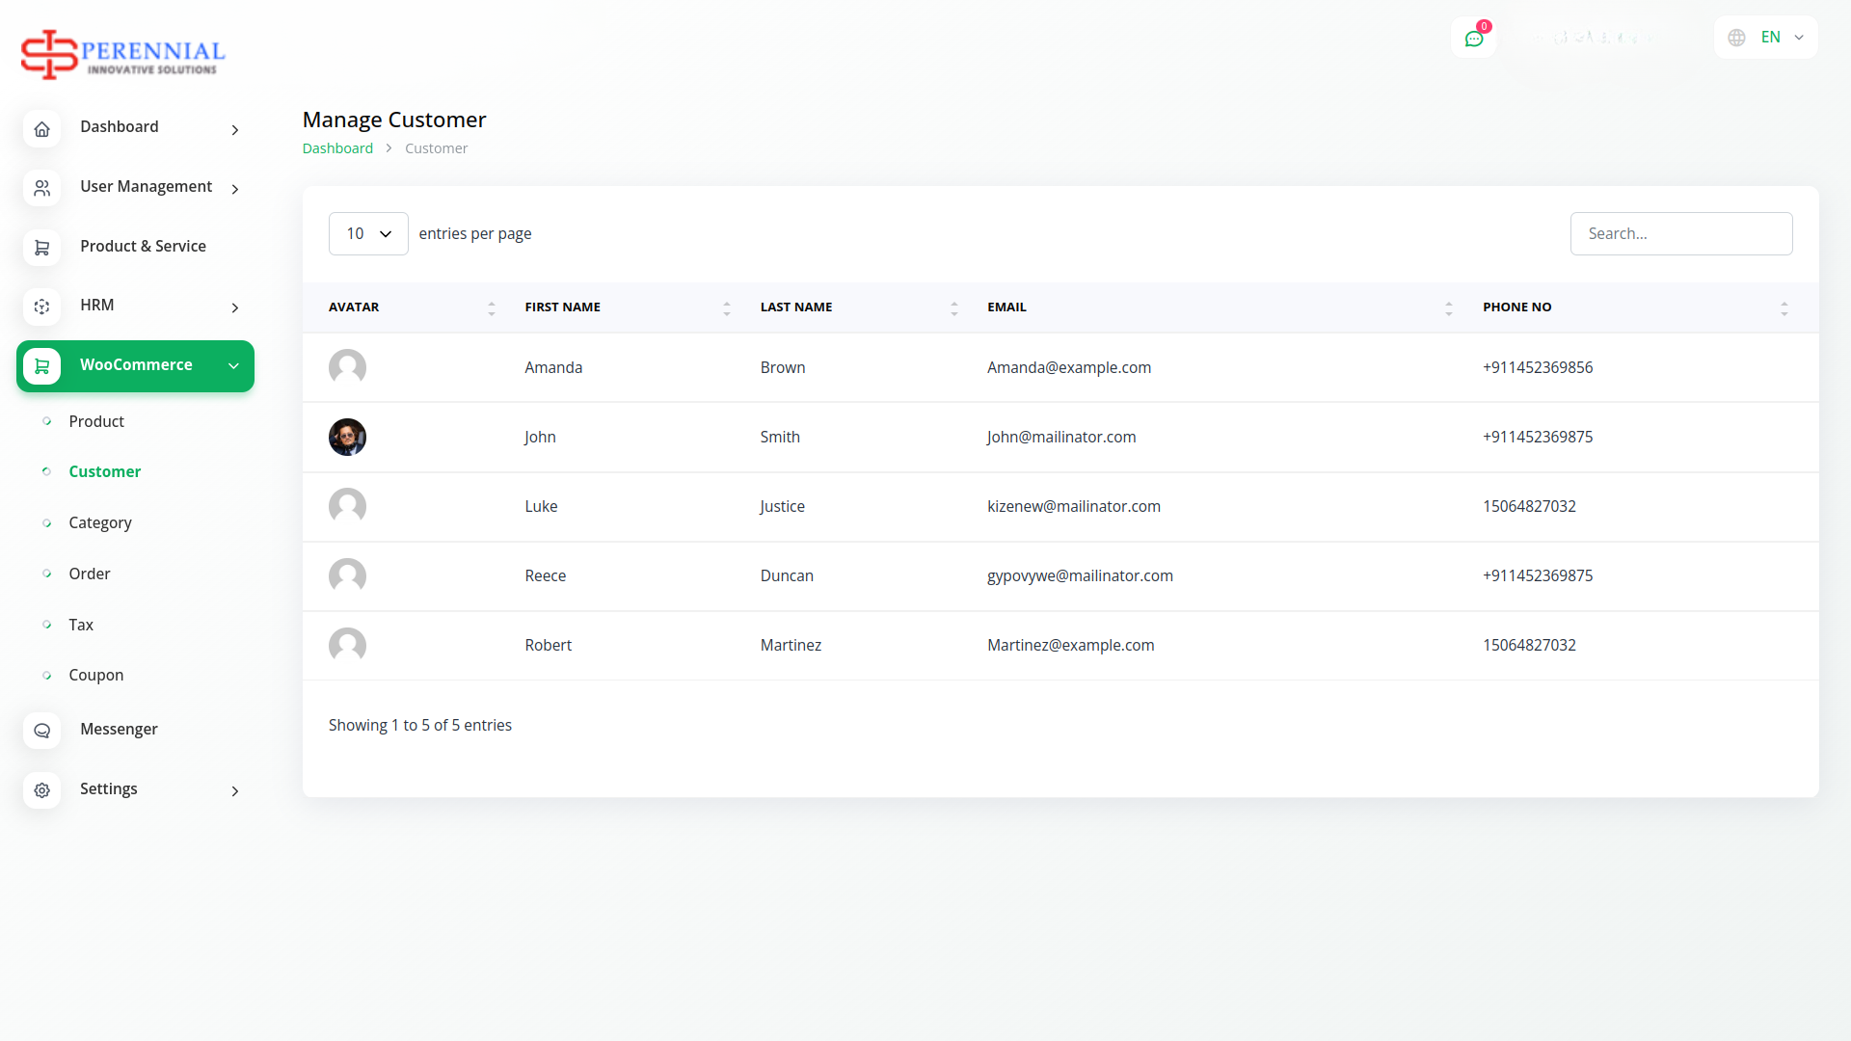Select Coupon in the WooCommerce submenu
Image resolution: width=1851 pixels, height=1041 pixels.
[96, 675]
